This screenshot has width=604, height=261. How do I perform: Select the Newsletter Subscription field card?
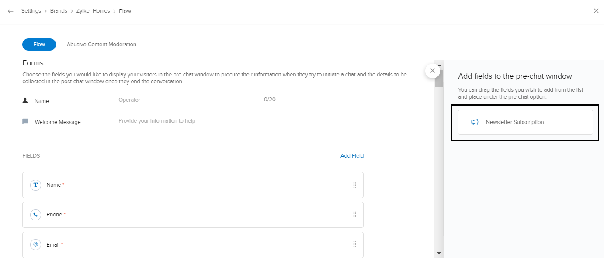(x=525, y=122)
